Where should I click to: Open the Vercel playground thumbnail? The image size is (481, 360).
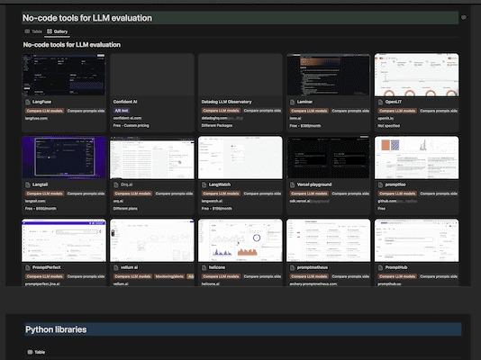point(329,157)
